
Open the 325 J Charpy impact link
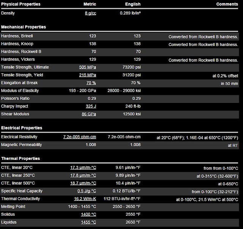pos(91,106)
